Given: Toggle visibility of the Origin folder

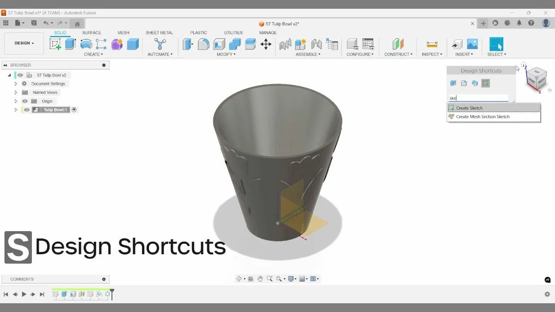Looking at the screenshot, I should tap(26, 101).
